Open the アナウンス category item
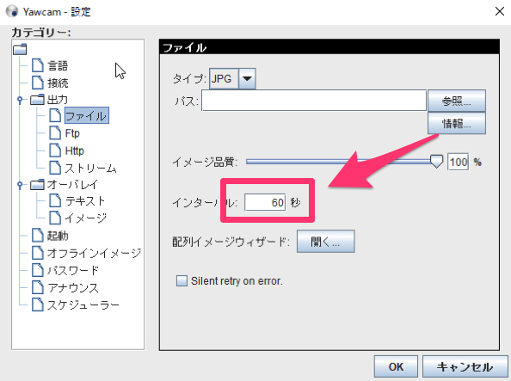This screenshot has width=511, height=381. click(x=73, y=287)
